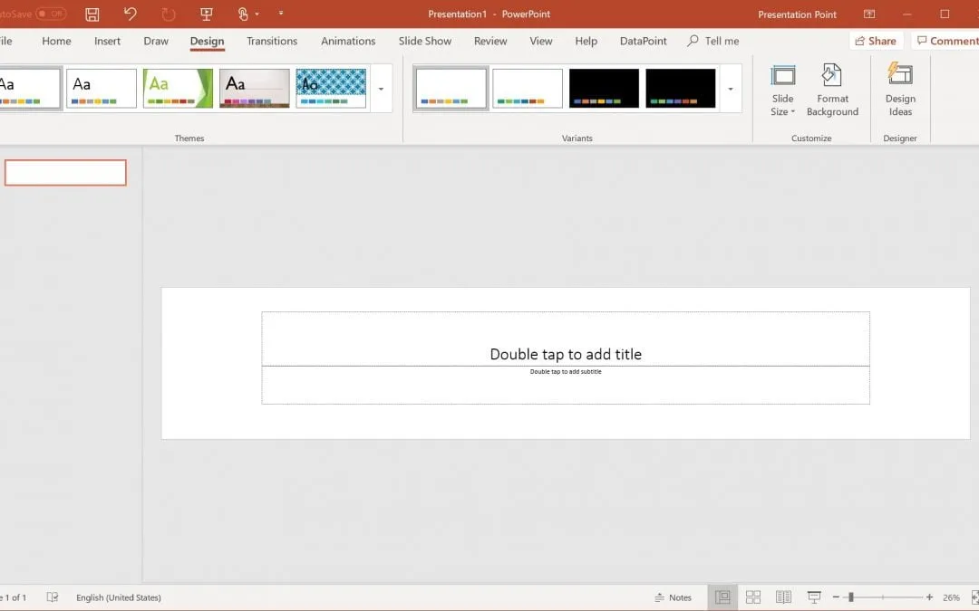Toggle AutoSave switch

coord(51,13)
